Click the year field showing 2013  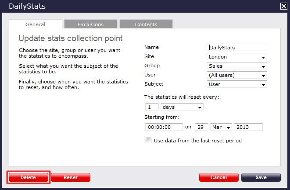click(248, 127)
